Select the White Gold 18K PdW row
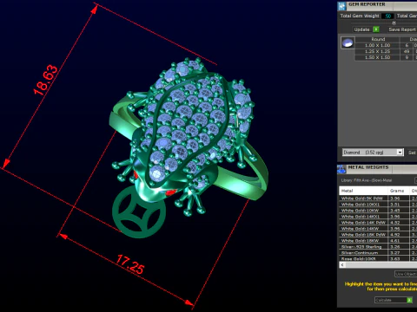 click(x=378, y=235)
